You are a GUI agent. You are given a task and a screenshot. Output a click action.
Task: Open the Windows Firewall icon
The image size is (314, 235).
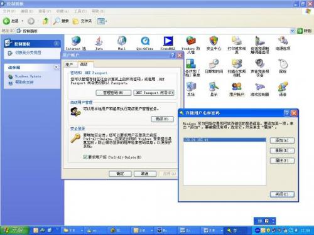click(x=191, y=44)
